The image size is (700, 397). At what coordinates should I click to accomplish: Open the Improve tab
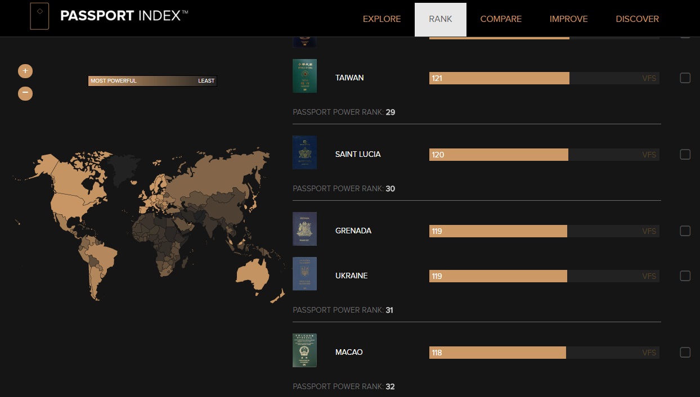pos(569,19)
